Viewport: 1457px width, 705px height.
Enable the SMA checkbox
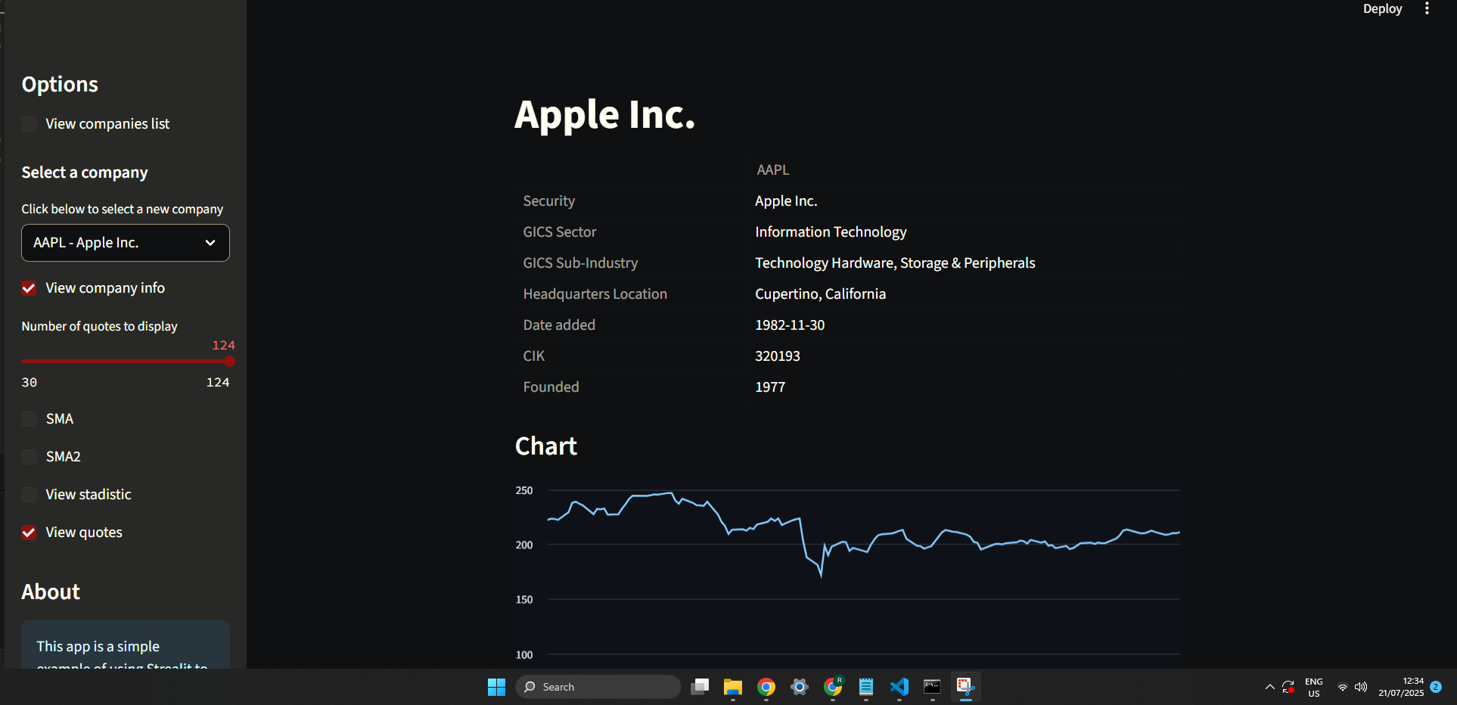coord(29,419)
